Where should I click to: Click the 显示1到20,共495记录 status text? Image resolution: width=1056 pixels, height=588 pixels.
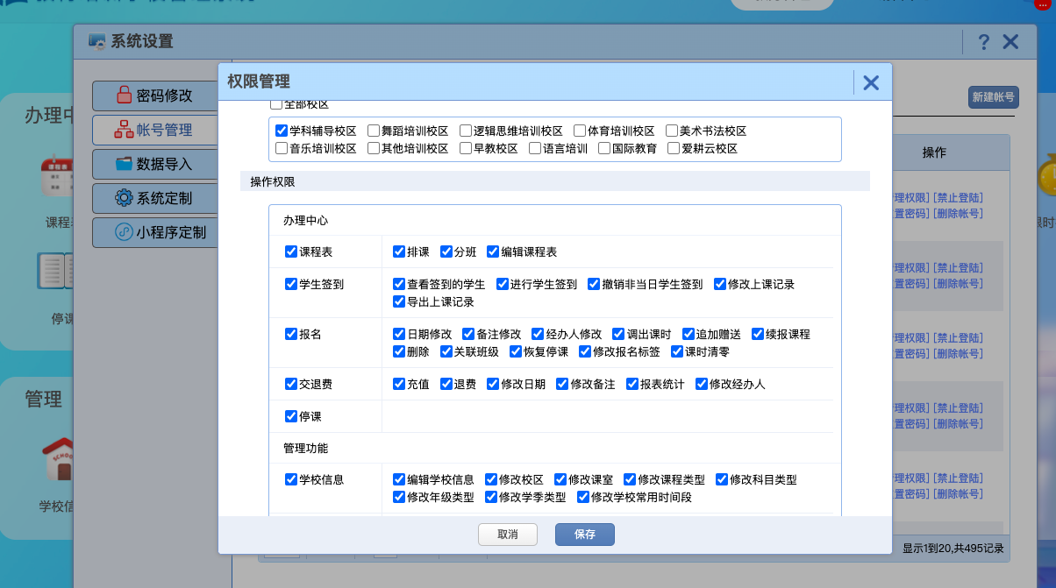pos(953,549)
